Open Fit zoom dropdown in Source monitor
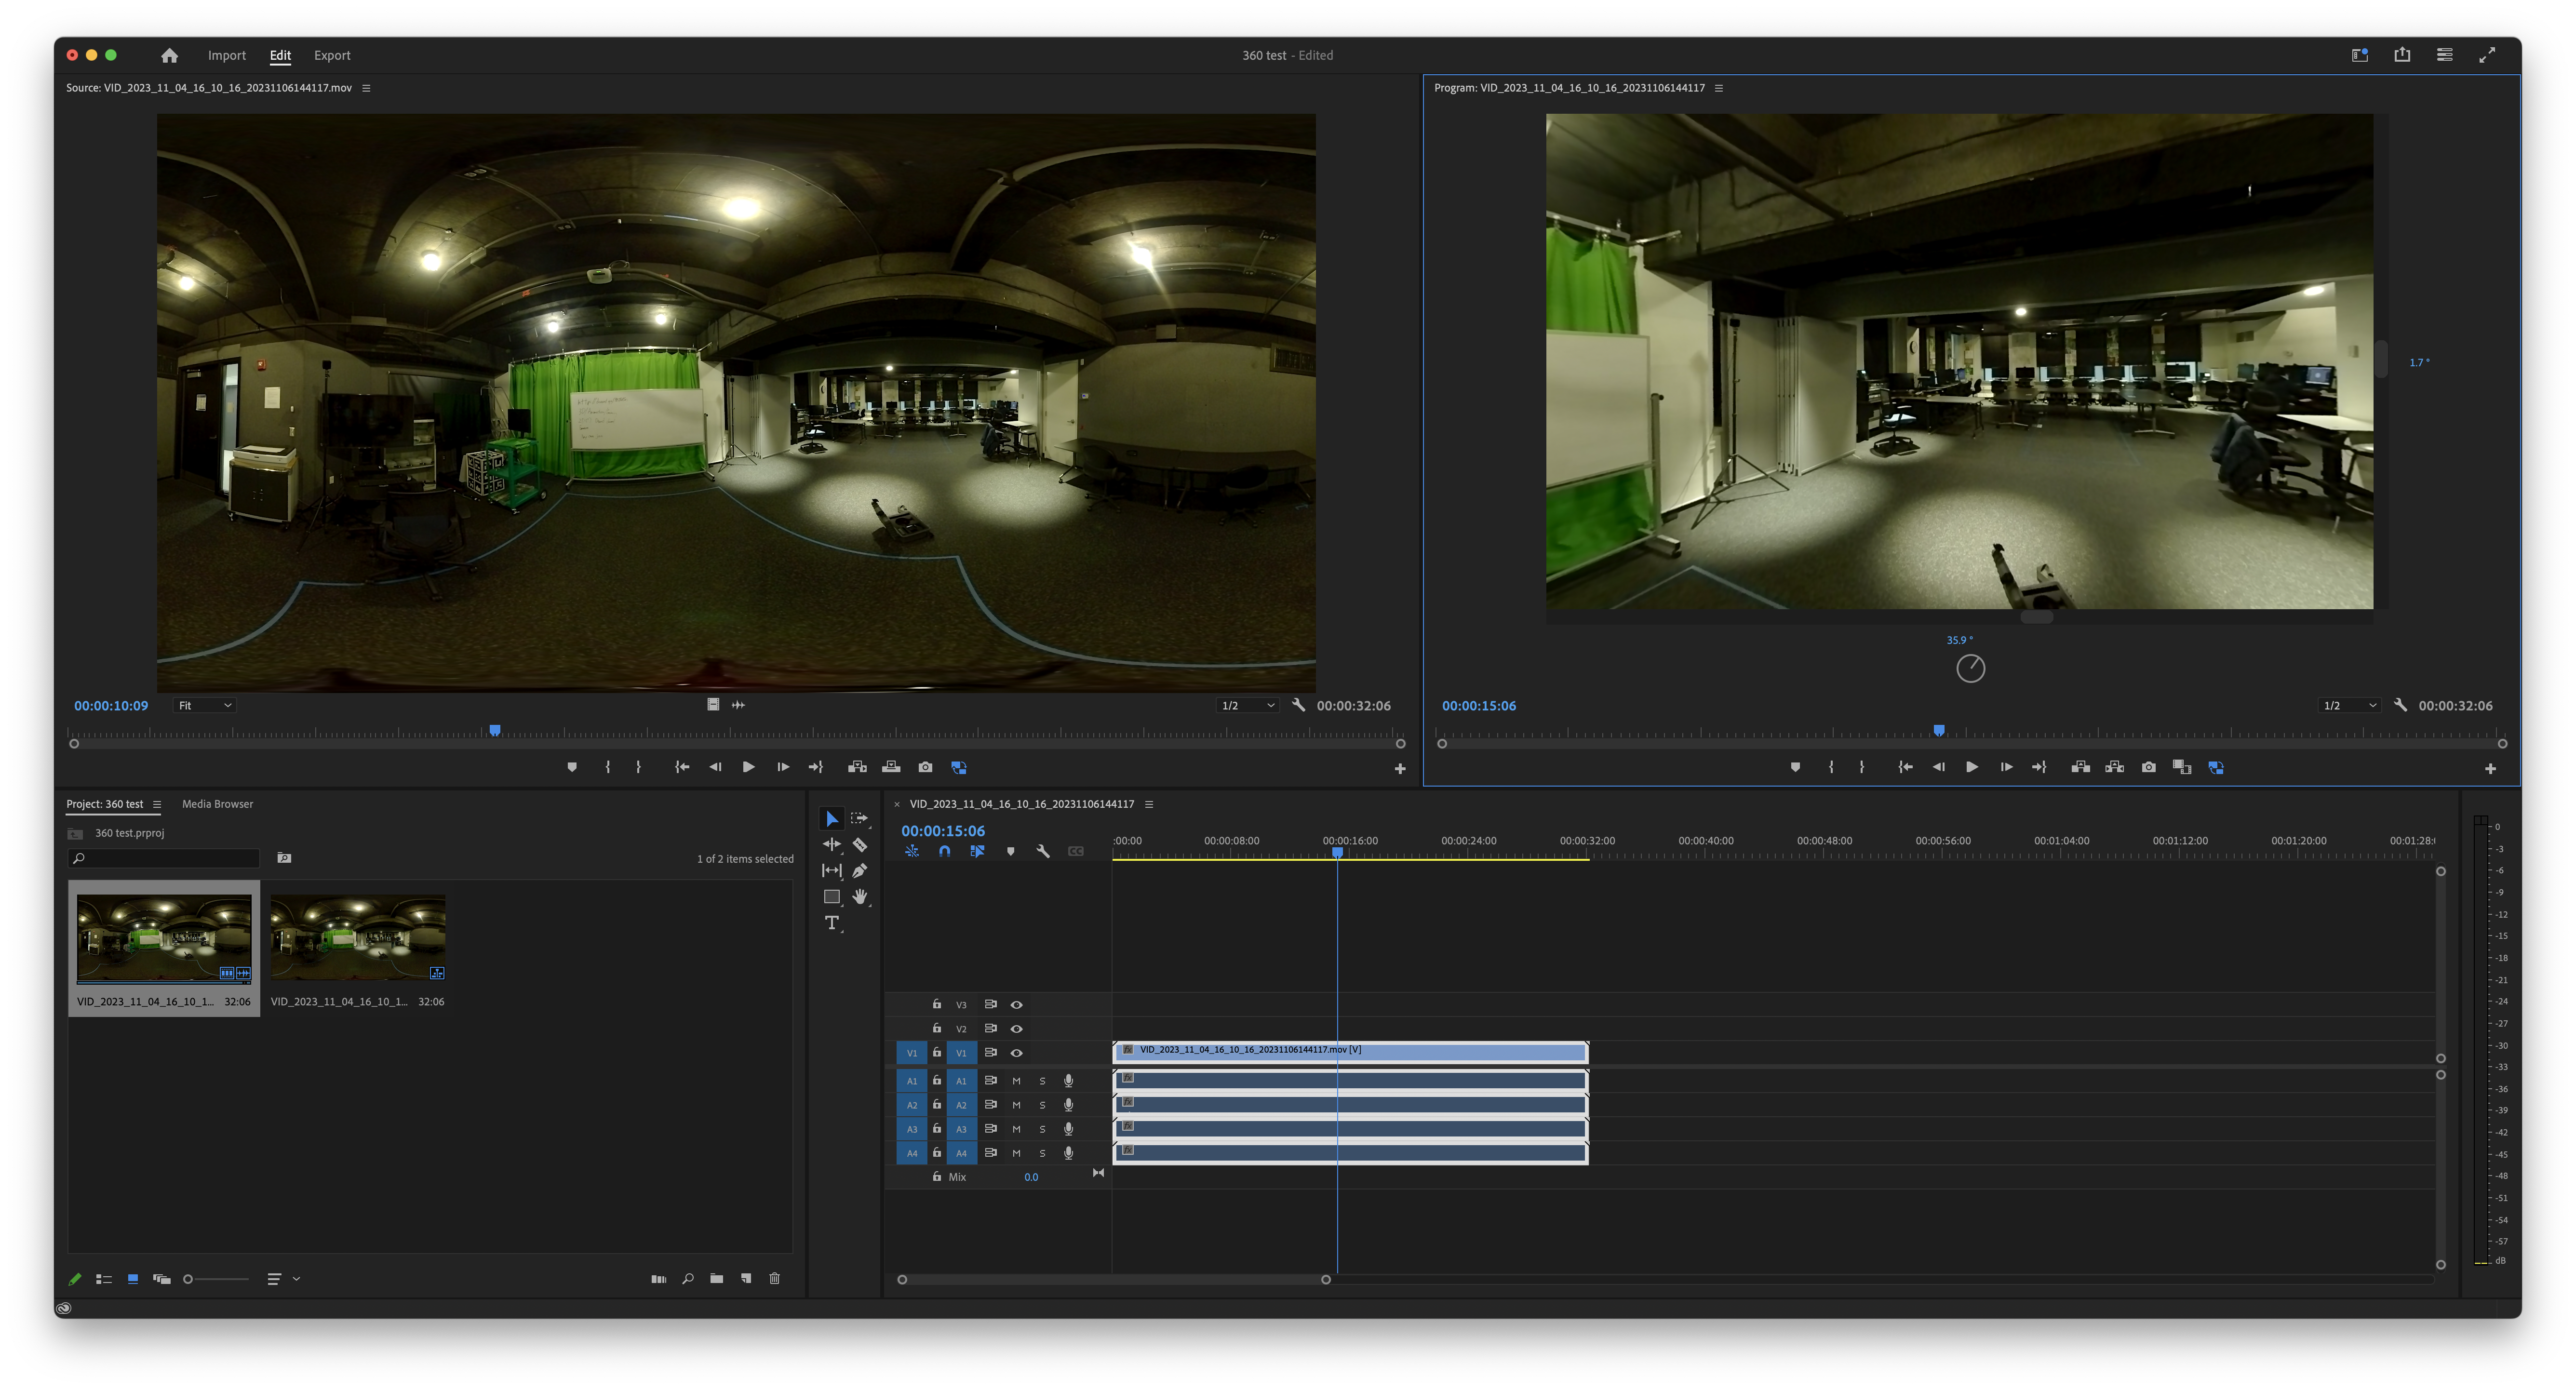Viewport: 2576px width, 1390px height. (204, 706)
